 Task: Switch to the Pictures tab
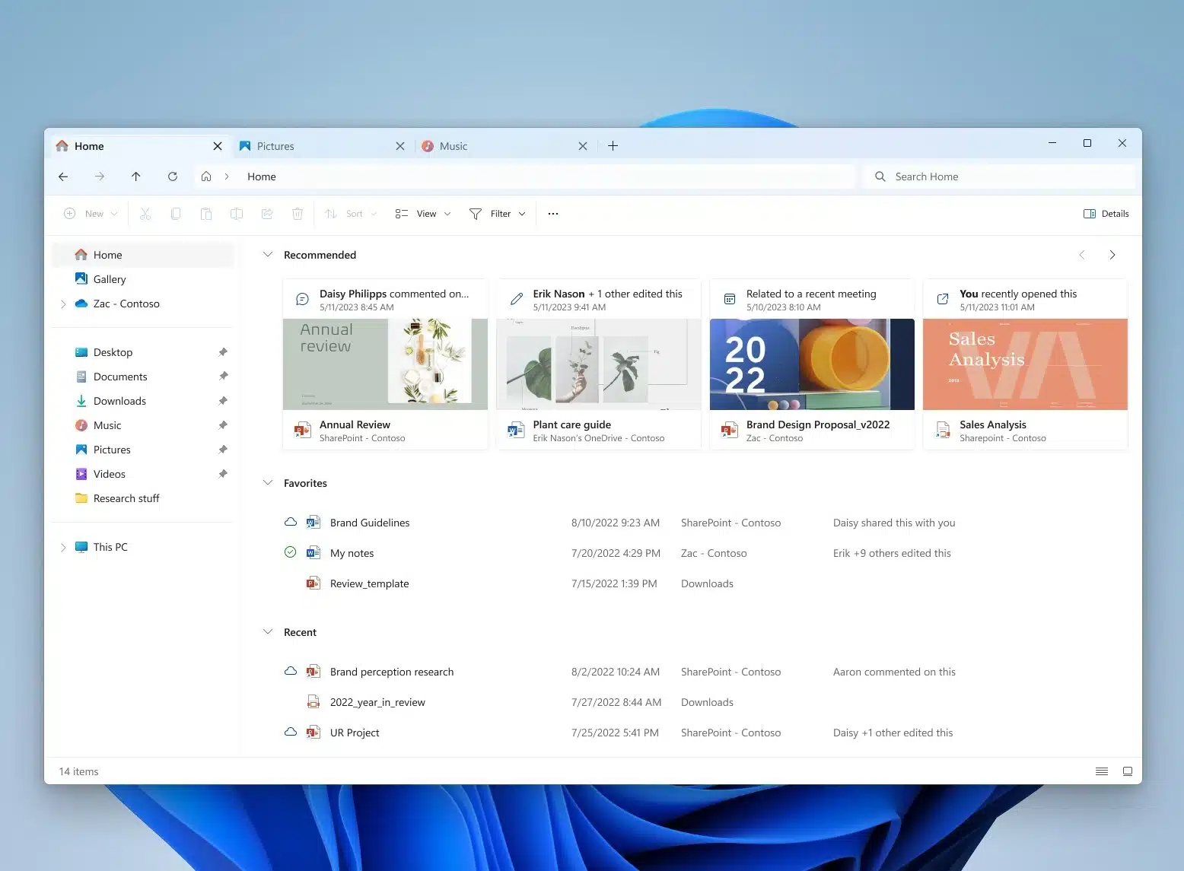tap(275, 145)
